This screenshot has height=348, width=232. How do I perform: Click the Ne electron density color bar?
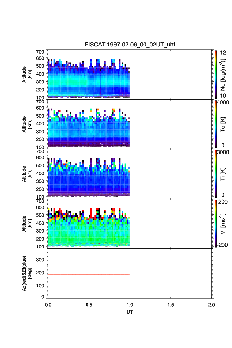click(216, 74)
